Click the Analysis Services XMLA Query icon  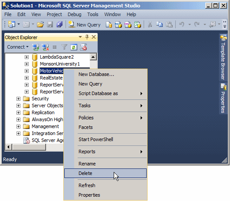click(138, 24)
